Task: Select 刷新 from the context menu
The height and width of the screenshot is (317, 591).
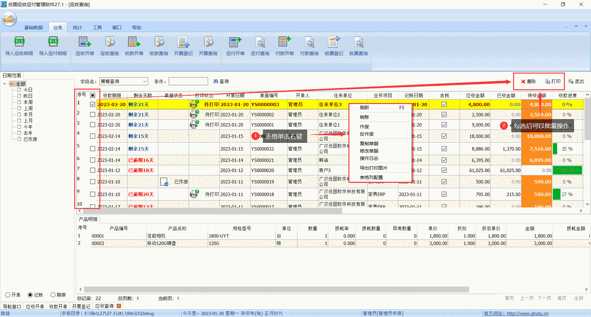Action: point(364,107)
